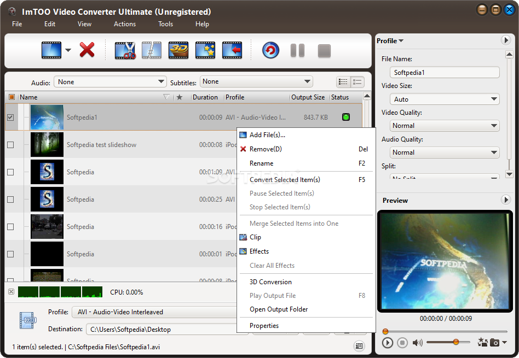Mute preview with the speaker icon
519x358 pixels.
[417, 343]
